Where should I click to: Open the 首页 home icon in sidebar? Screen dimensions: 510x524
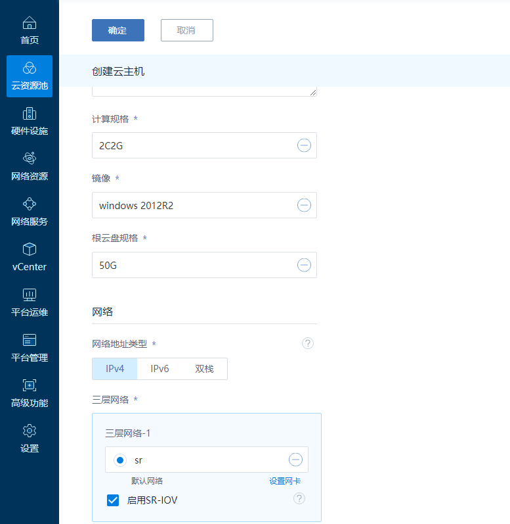pos(30,24)
